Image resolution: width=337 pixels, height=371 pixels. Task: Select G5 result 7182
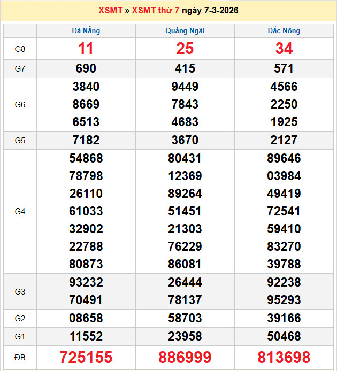pos(86,141)
